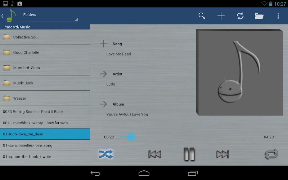This screenshot has height=180, width=288.
Task: Play 004 - matchbox twenty track
Action: pos(45,123)
